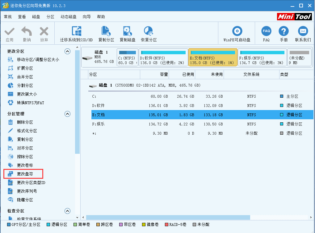Open the Manual (手册) question mark icon

point(284,31)
